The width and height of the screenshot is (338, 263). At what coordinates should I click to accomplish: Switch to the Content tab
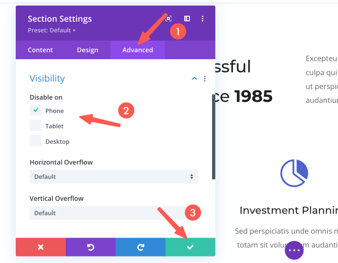click(40, 50)
